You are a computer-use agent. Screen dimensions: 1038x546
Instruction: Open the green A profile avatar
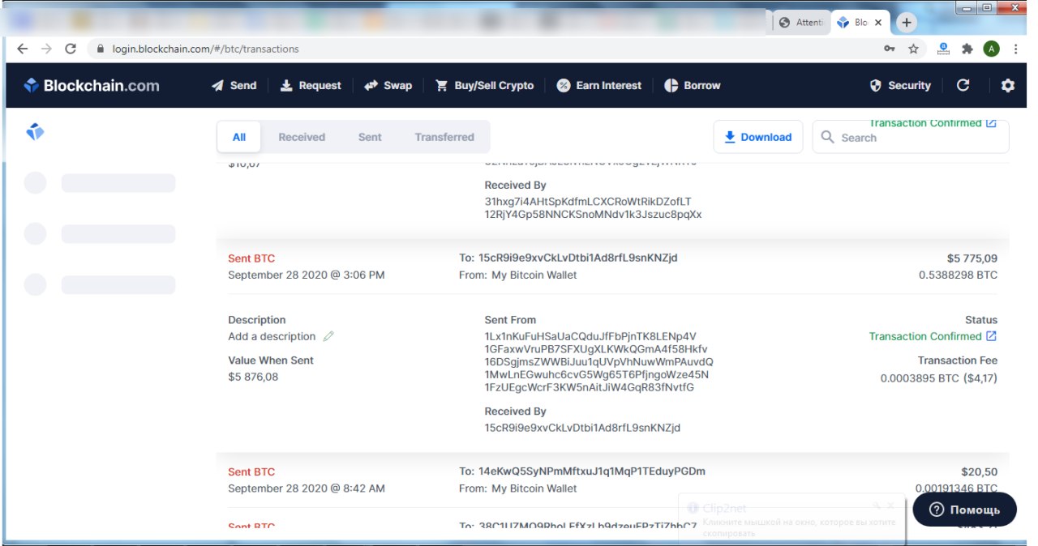(x=991, y=49)
